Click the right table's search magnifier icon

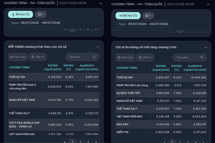[x=202, y=58]
